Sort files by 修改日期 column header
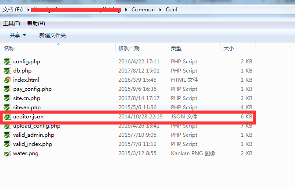This screenshot has height=187, width=295. [129, 48]
